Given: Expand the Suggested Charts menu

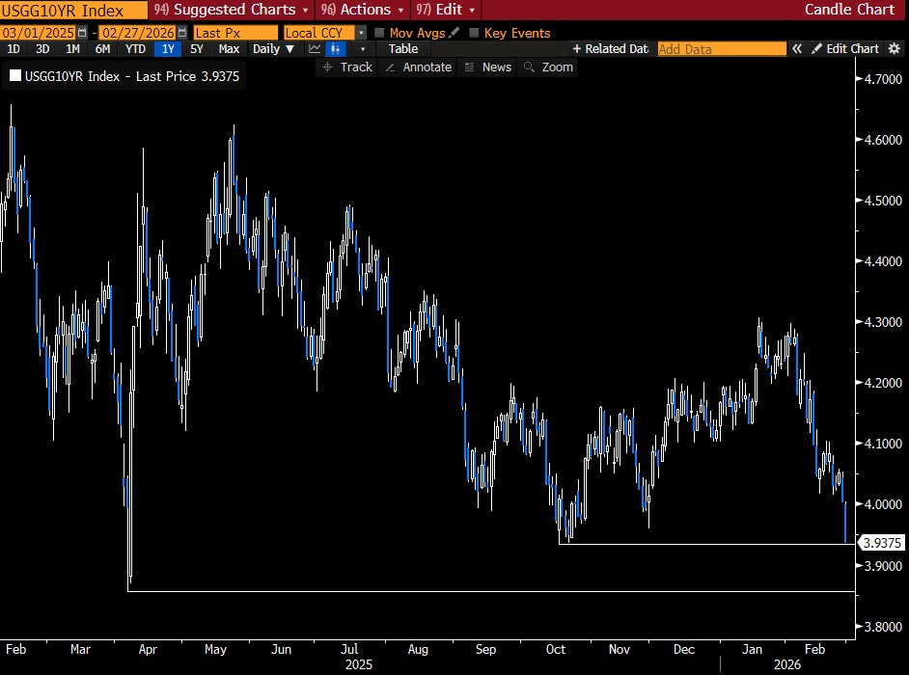Looking at the screenshot, I should tap(231, 10).
